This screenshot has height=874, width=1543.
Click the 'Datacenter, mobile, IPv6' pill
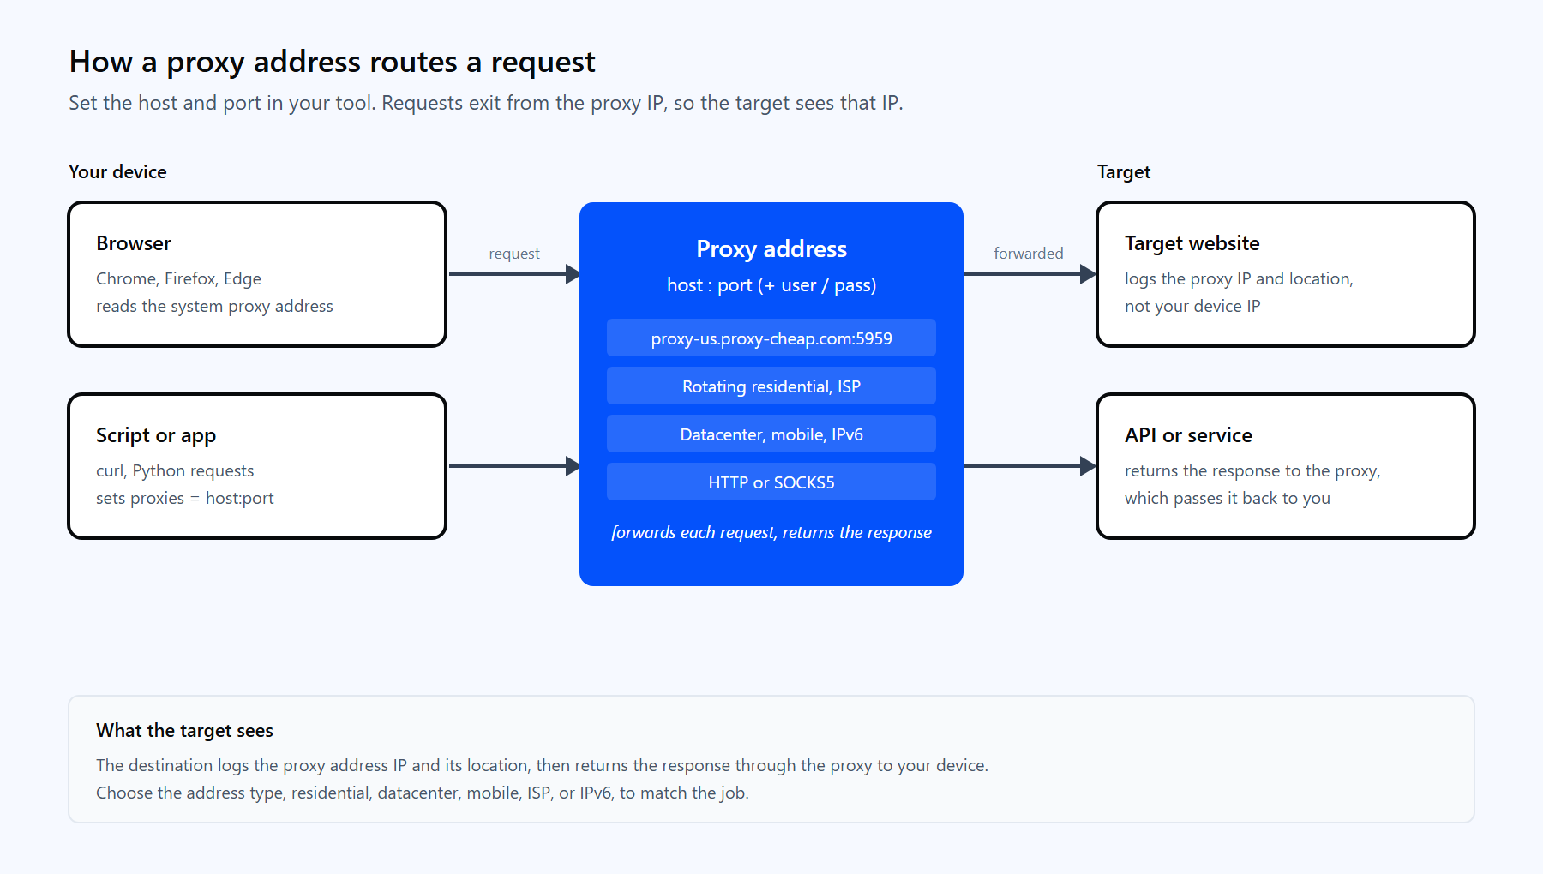(771, 434)
